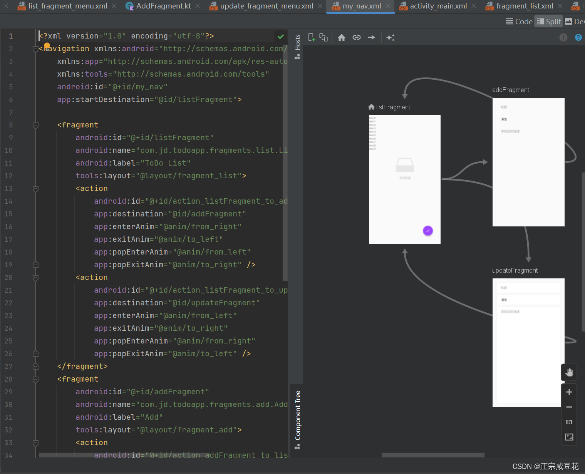Close the activity_main.xml tab

474,6
